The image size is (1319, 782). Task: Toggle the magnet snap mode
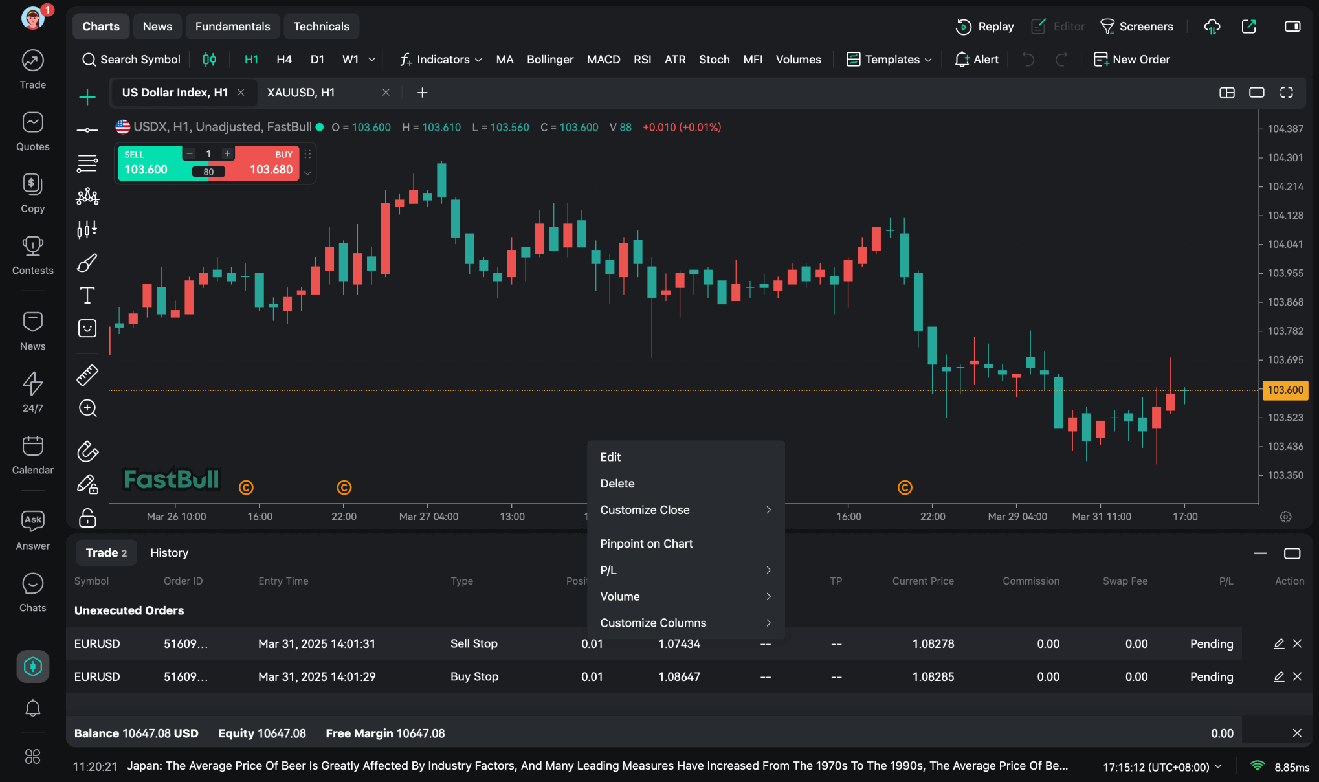[87, 451]
